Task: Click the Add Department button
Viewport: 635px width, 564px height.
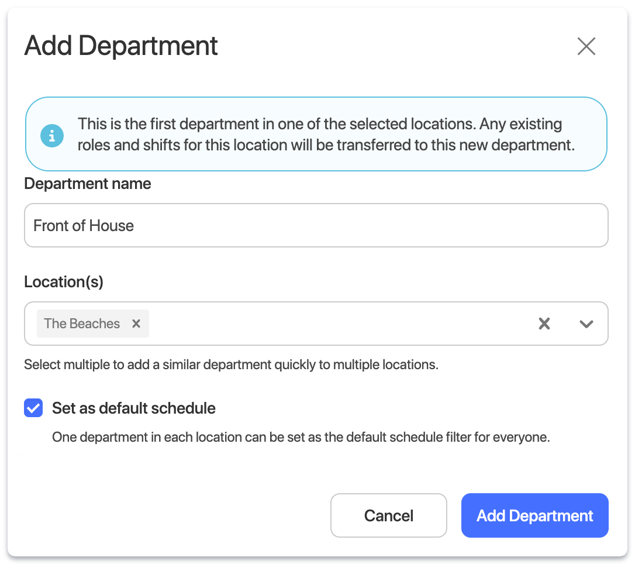Action: click(534, 515)
